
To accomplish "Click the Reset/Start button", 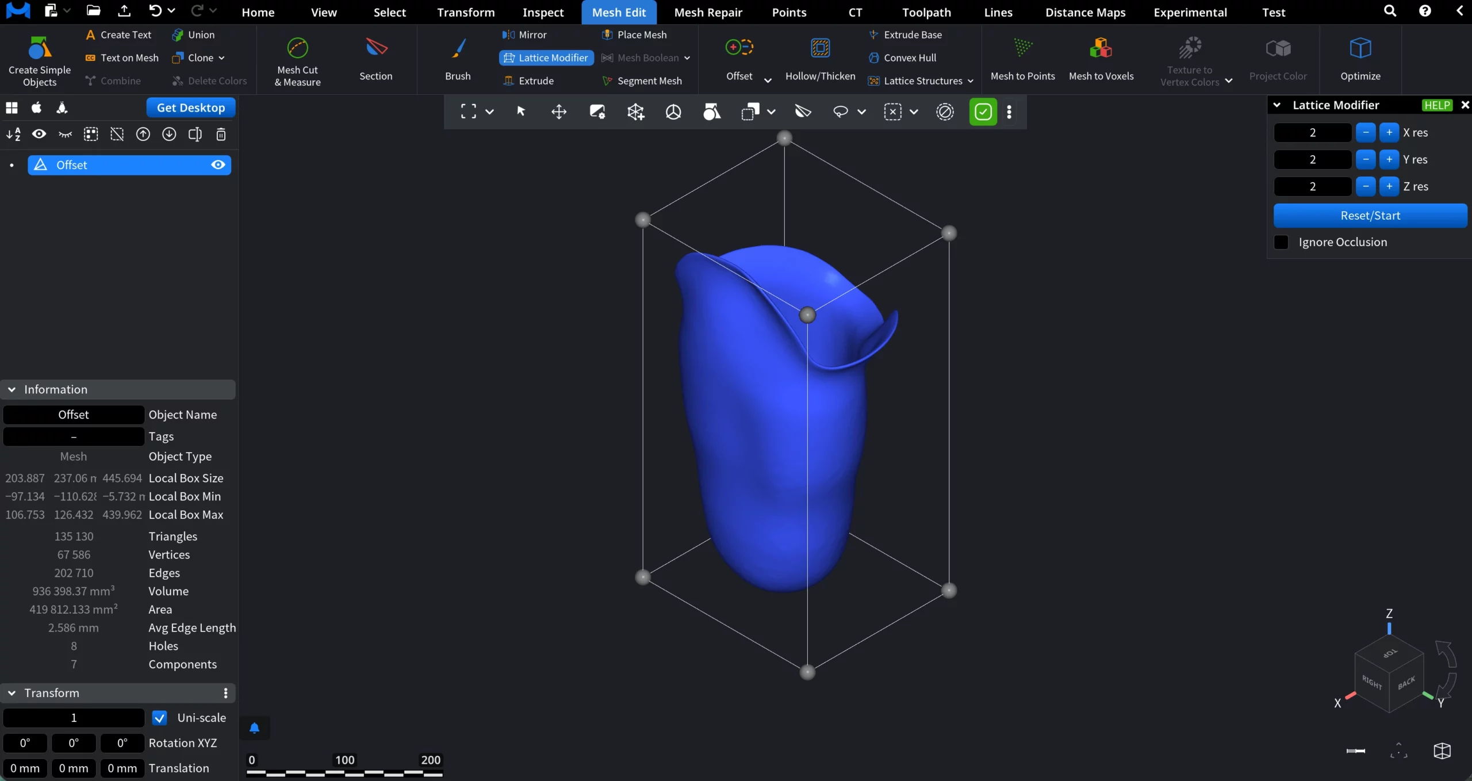I will (1370, 215).
